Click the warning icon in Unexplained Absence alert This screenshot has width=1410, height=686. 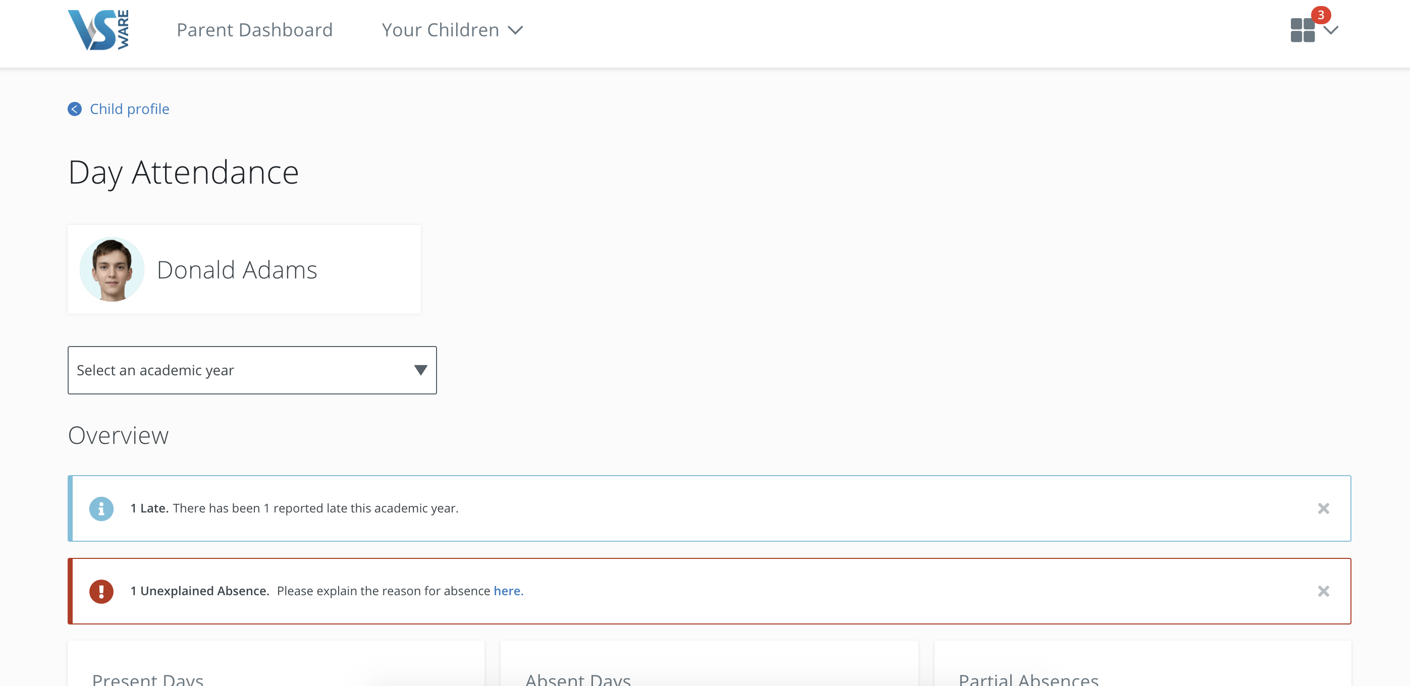coord(101,591)
